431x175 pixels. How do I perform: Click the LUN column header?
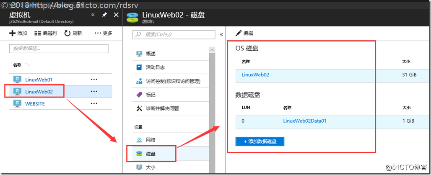[246, 108]
